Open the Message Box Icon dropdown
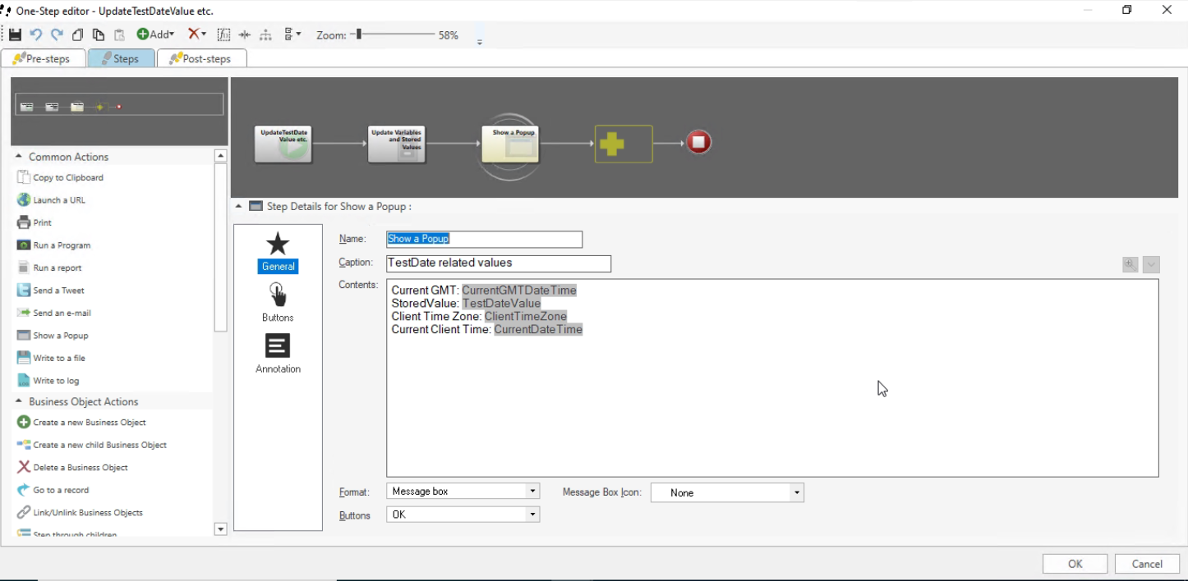This screenshot has height=581, width=1188. [x=795, y=492]
